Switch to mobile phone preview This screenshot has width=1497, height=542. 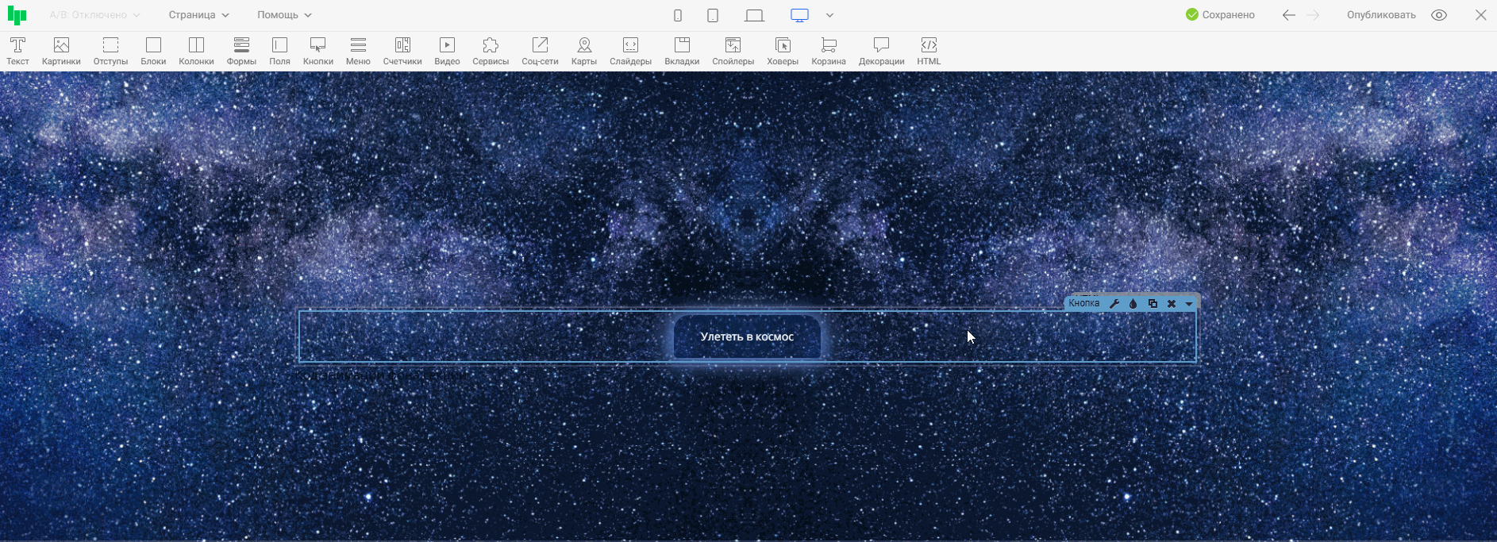coord(678,15)
